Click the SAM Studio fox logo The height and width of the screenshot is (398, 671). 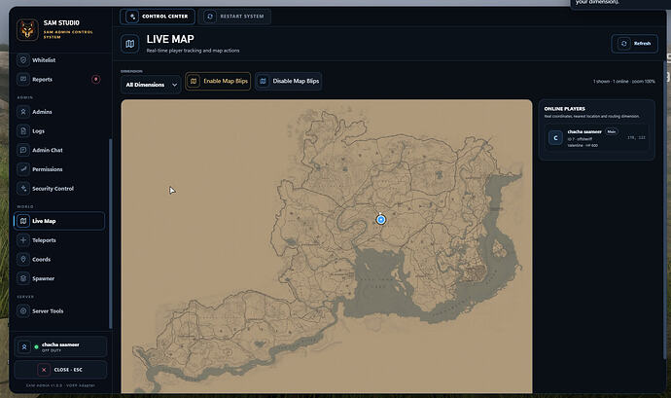point(27,29)
